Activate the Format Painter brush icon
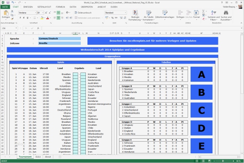This screenshot has width=244, height=163. [12, 18]
